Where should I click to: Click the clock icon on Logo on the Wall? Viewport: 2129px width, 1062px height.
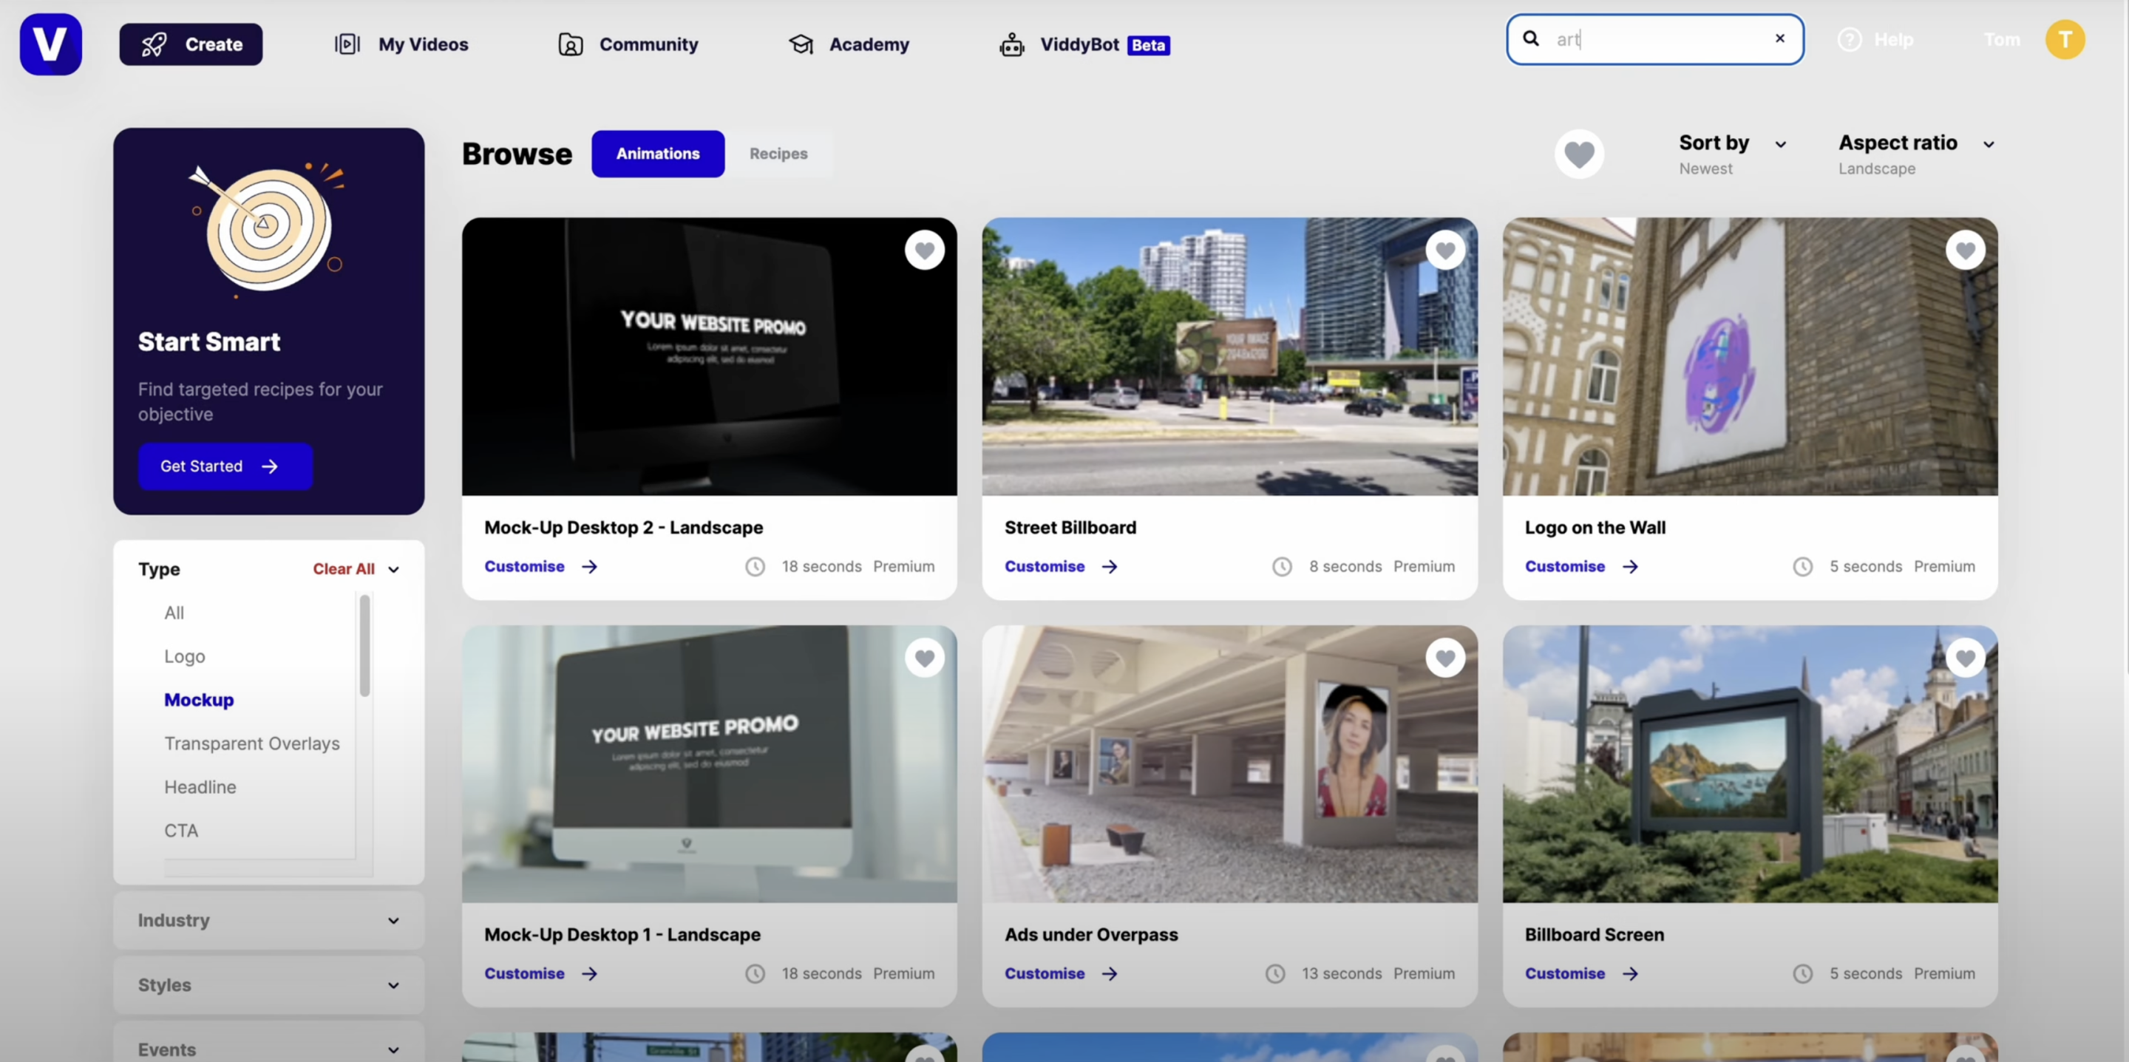pos(1802,566)
